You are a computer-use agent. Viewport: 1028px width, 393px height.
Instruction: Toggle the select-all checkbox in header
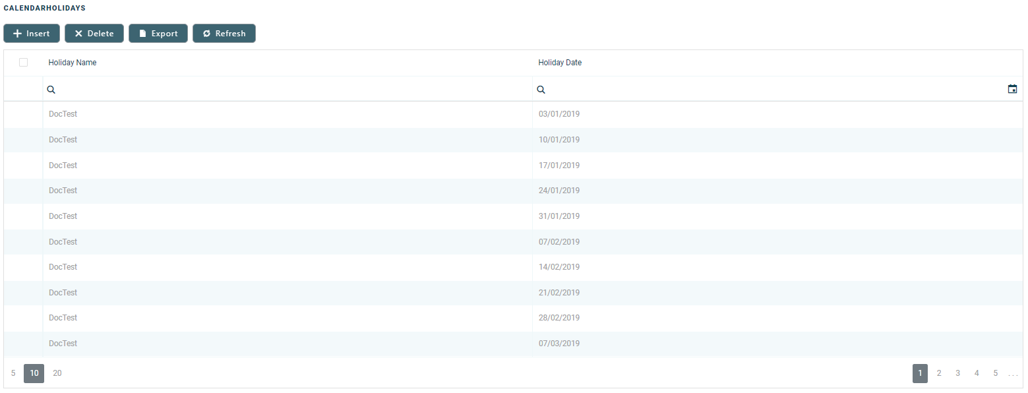click(x=24, y=63)
